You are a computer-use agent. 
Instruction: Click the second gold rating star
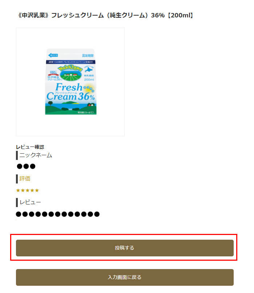click(23, 190)
